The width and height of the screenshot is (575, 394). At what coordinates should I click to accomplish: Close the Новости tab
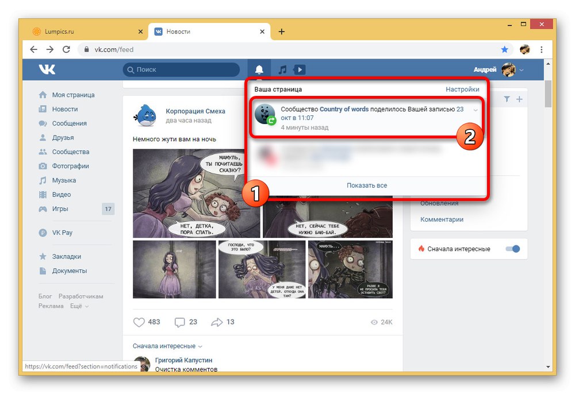point(262,32)
